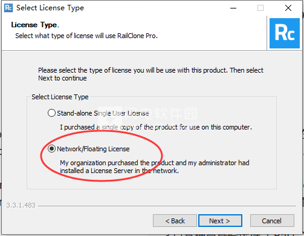Viewport: 304px width, 236px height.
Task: Click the 'Select what type of license' subtitle
Action: click(86, 36)
